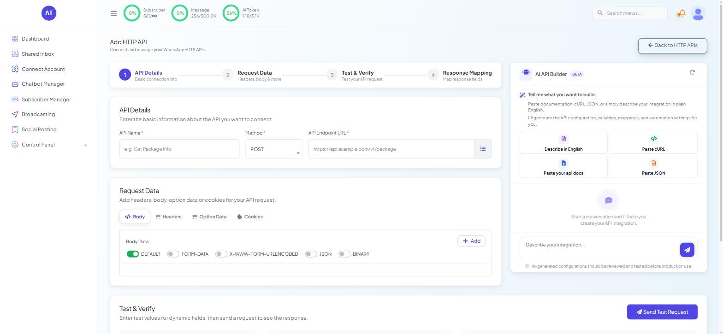Choose Paste your api docs
This screenshot has height=334, width=723.
[563, 167]
